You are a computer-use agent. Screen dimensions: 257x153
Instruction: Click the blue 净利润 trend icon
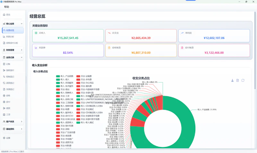(182, 33)
